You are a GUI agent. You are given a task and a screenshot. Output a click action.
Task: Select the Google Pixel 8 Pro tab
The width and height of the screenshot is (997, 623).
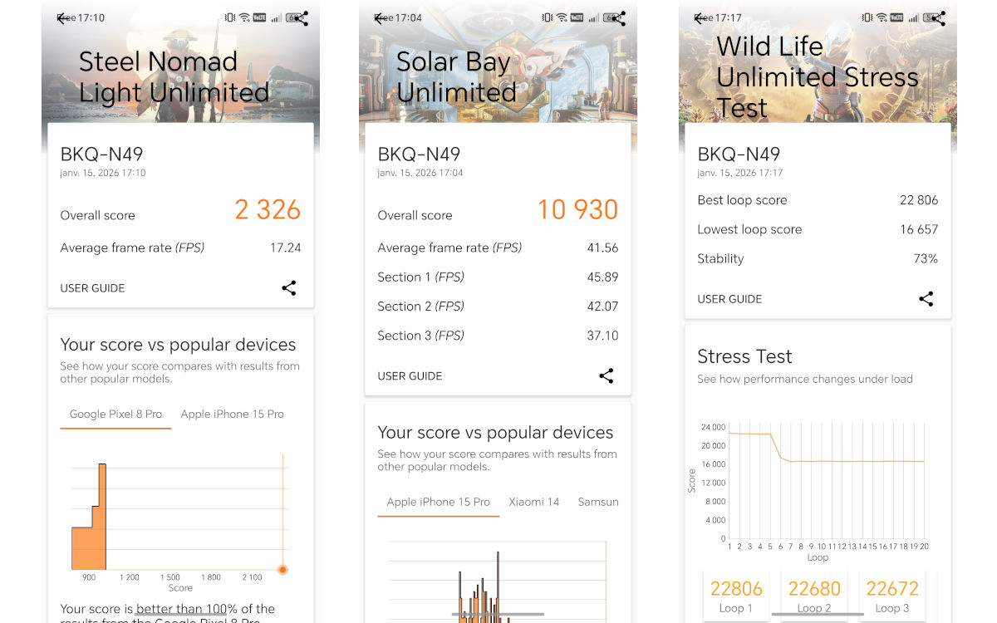point(115,414)
